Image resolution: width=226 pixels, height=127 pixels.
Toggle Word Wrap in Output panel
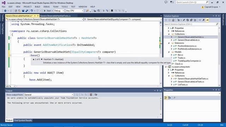click(x=96, y=95)
